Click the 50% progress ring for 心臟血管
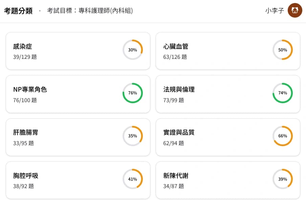This screenshot has height=202, width=306. 283,50
